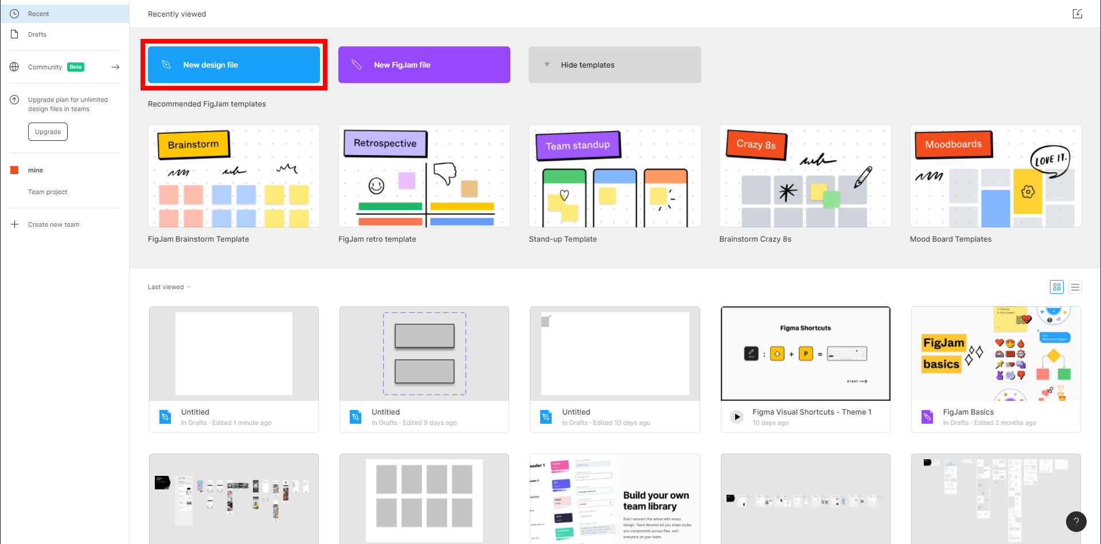Open the Team standup template thumbnail

click(x=615, y=176)
